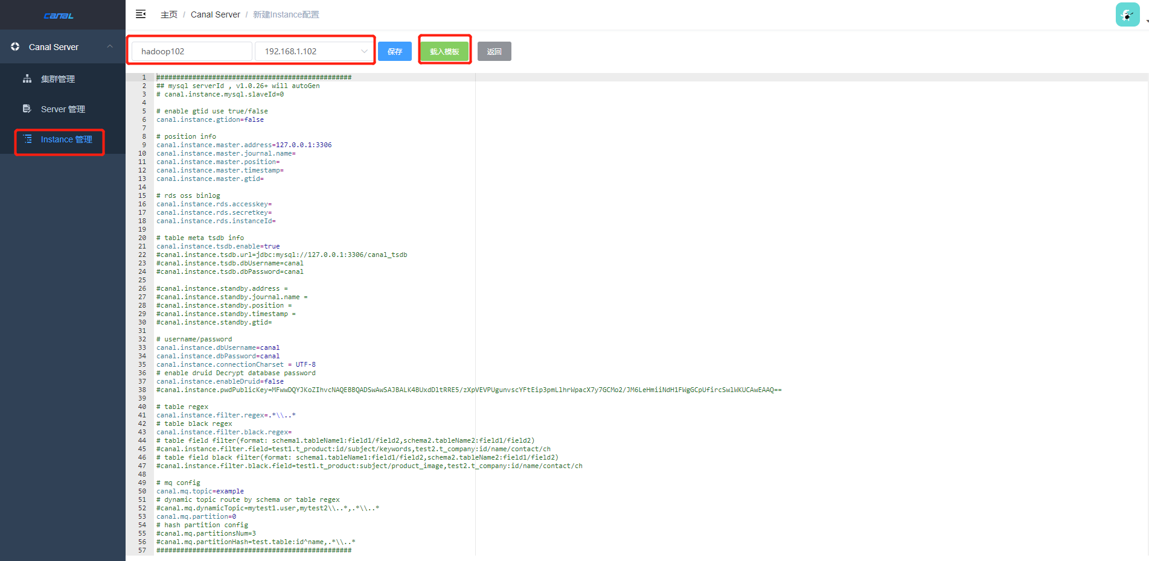Open the avatar dropdown caret

point(1147,21)
